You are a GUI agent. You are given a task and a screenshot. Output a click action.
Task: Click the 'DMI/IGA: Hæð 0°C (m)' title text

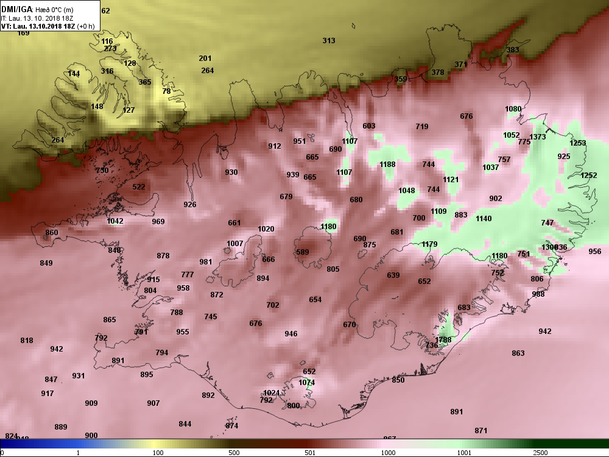(x=37, y=10)
